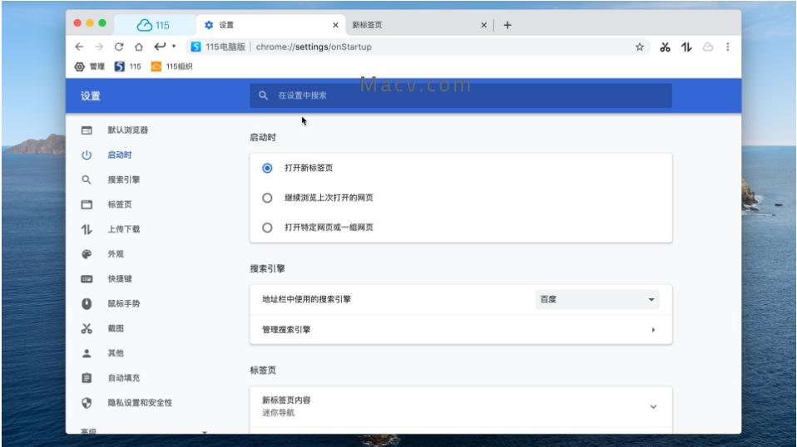797x447 pixels.
Task: Select 打开新标签页 radio option
Action: pos(267,168)
